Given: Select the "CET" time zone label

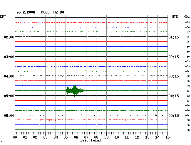Looking at the screenshot, I should (x=3, y=17).
